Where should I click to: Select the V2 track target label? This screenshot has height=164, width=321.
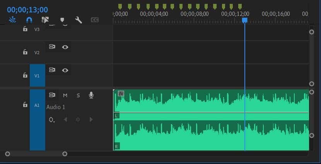tap(37, 53)
